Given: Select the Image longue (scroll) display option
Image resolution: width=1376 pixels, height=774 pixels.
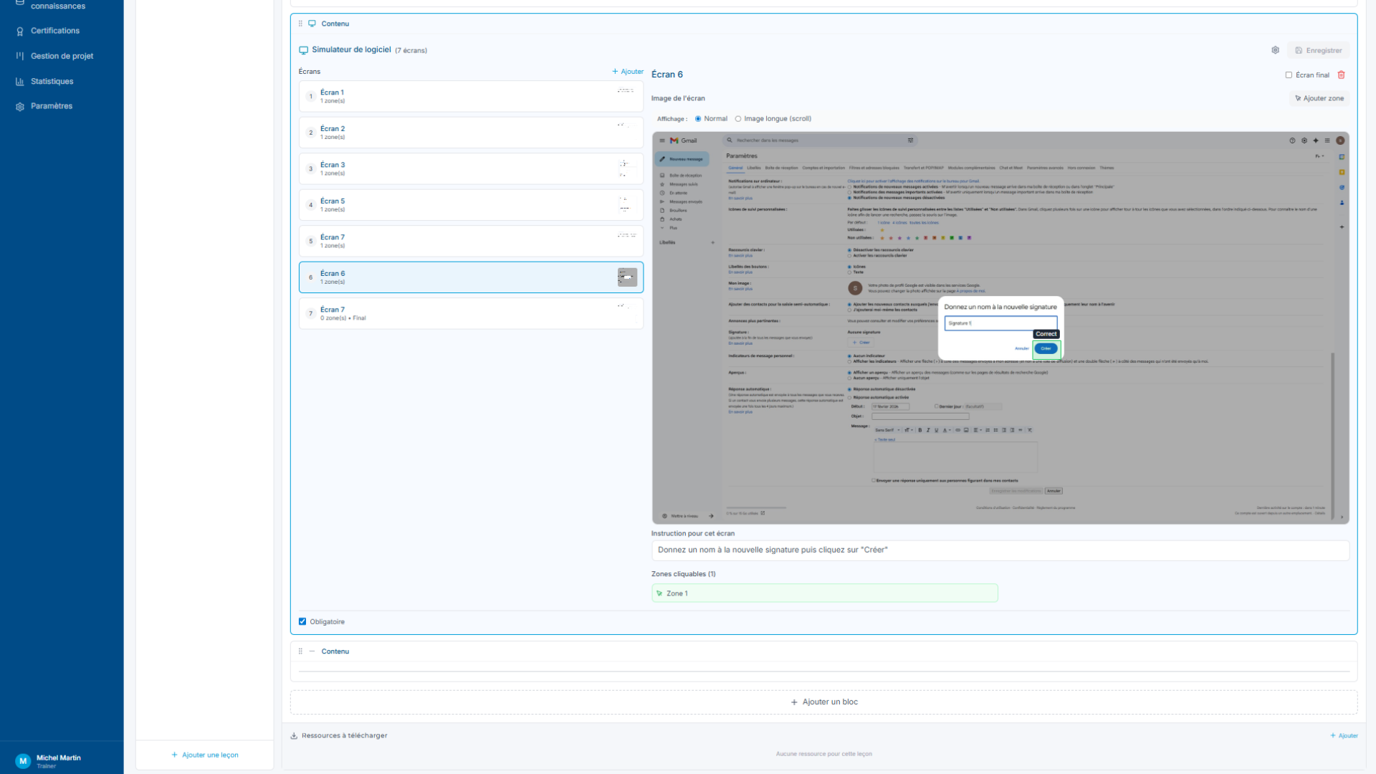Looking at the screenshot, I should (x=739, y=118).
